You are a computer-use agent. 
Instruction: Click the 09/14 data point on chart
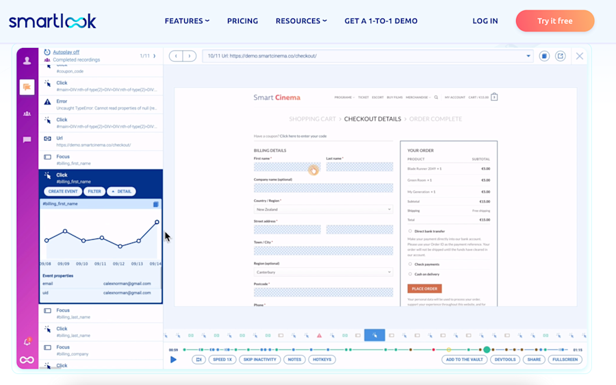click(x=157, y=222)
